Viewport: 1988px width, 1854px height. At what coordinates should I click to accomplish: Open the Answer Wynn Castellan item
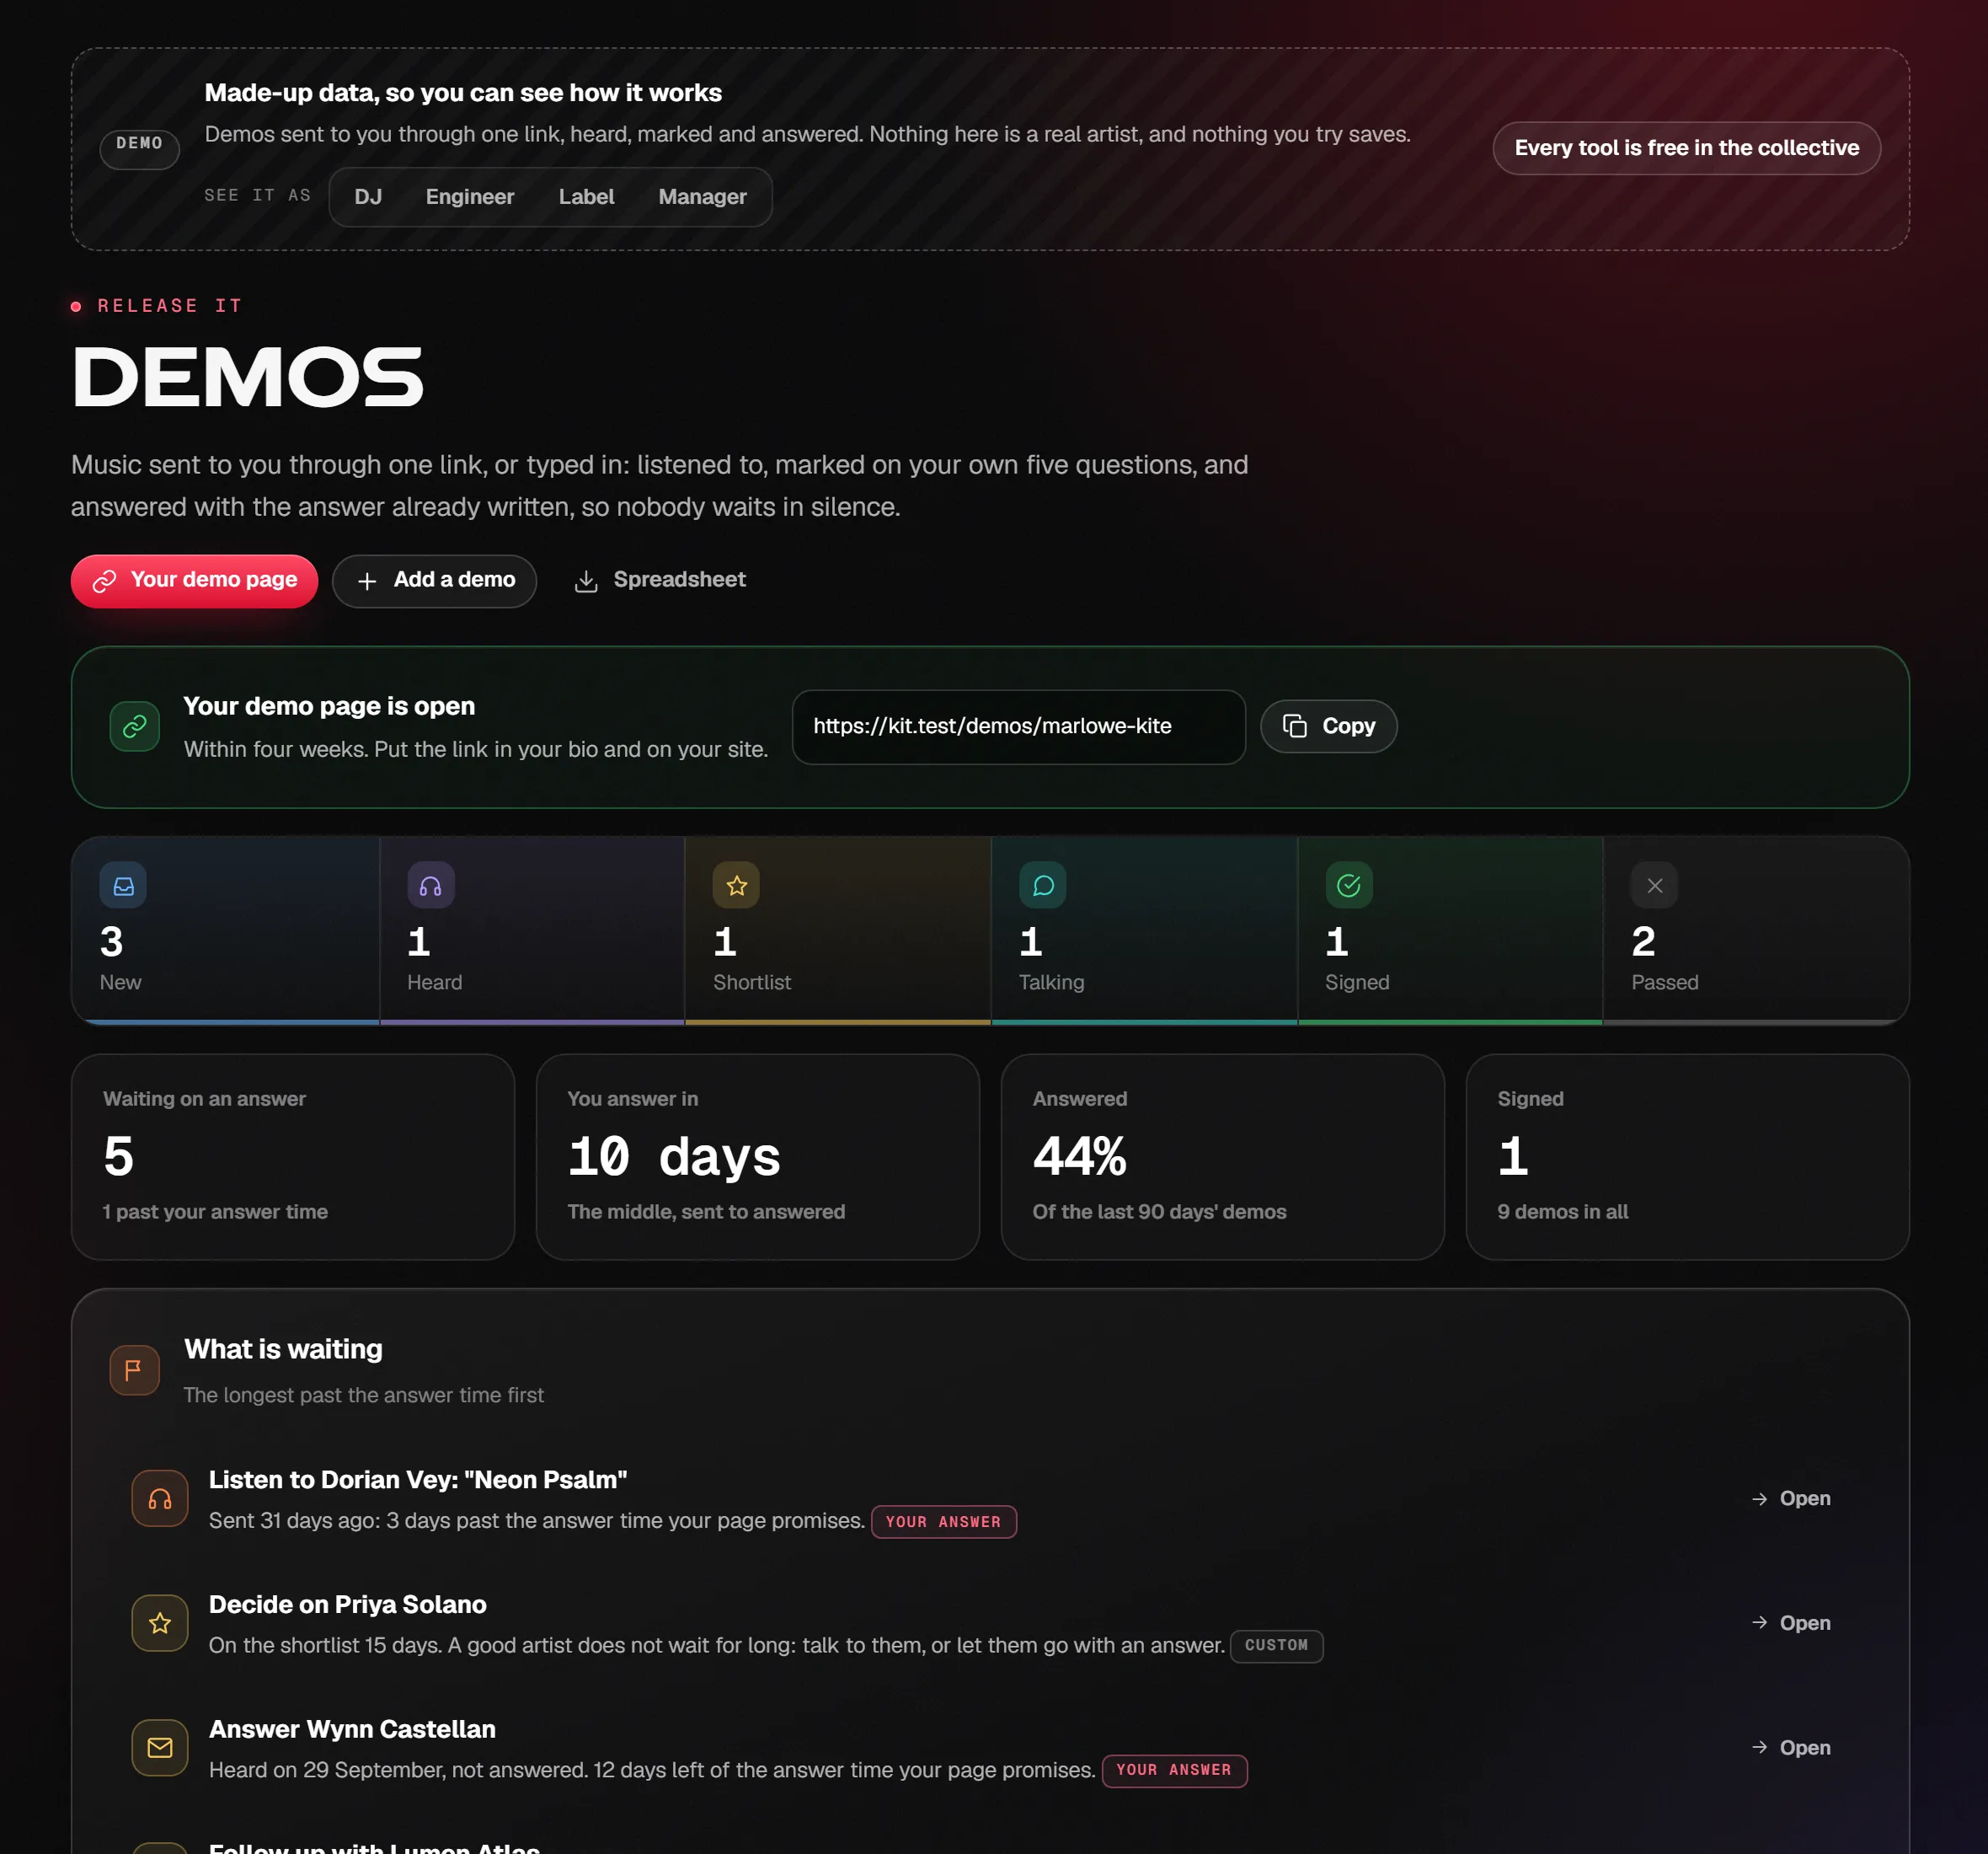(x=1791, y=1747)
